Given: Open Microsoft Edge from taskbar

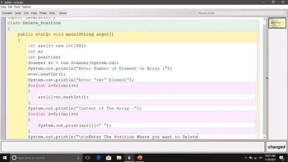Looking at the screenshot, I should tap(98, 158).
